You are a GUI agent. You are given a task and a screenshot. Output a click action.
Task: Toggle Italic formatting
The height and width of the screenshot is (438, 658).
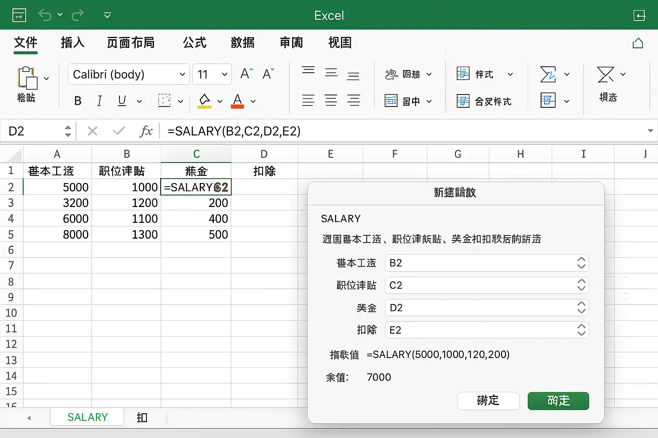coord(99,101)
